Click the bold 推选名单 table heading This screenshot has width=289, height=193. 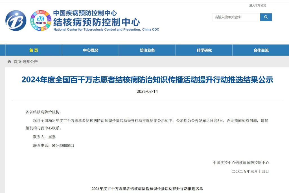[147, 188]
